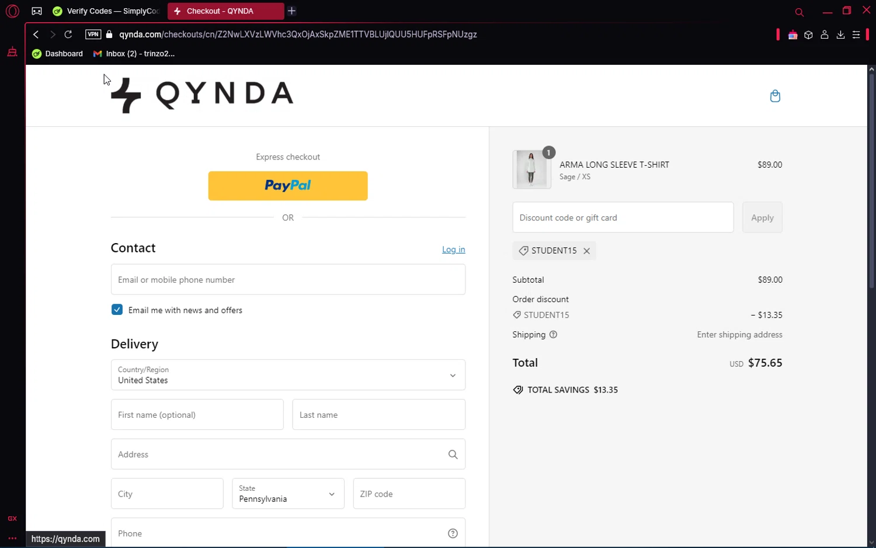Click the address search magnifier icon

point(453,454)
